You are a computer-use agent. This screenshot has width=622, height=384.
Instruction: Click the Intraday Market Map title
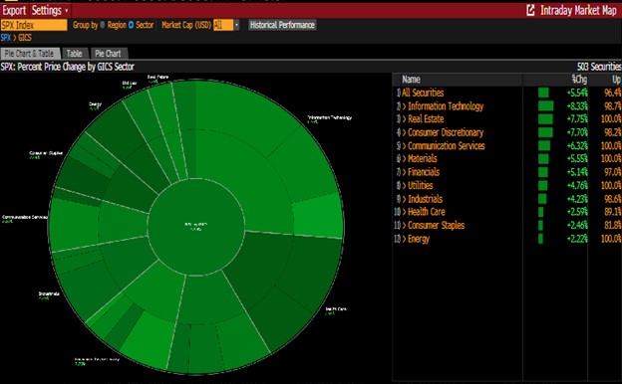[x=578, y=10]
